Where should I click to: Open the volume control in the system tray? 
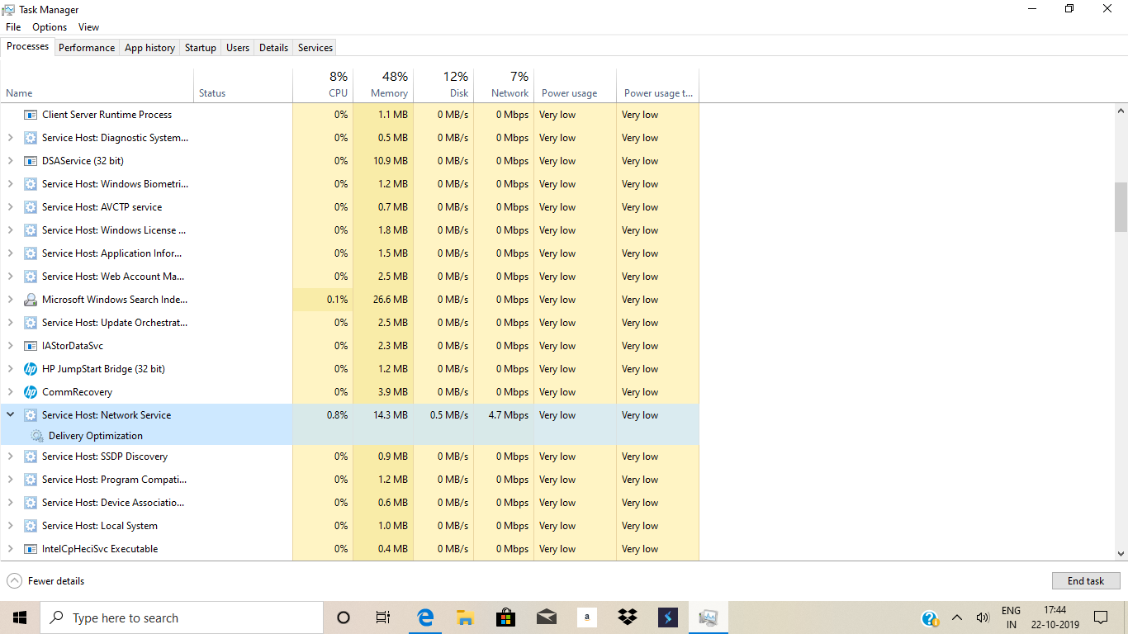pos(983,617)
